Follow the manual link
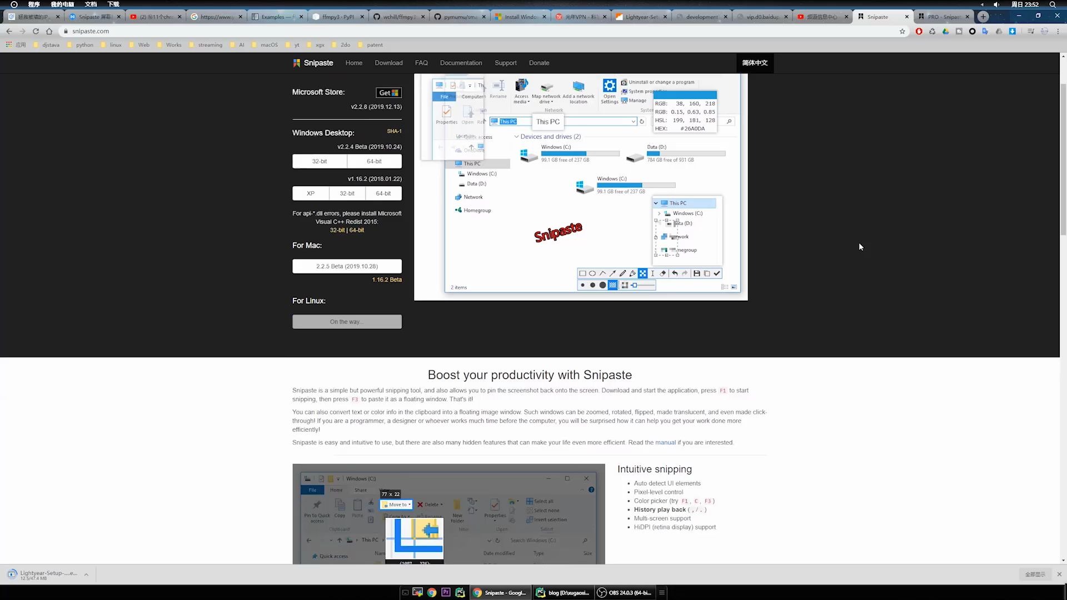Viewport: 1067px width, 600px height. [665, 443]
